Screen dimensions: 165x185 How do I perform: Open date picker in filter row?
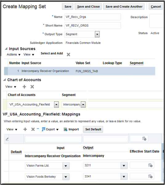[144, 139]
